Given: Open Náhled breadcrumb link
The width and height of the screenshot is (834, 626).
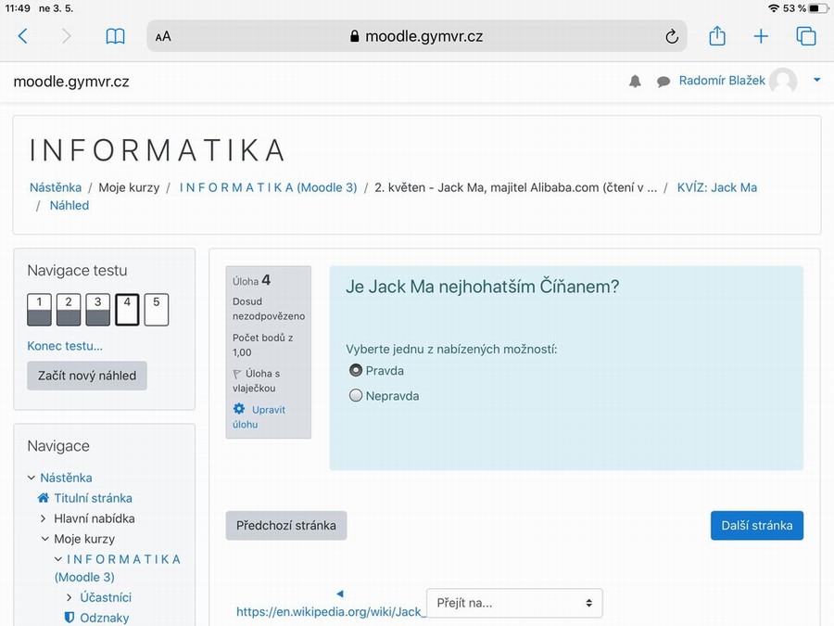Looking at the screenshot, I should click(69, 206).
